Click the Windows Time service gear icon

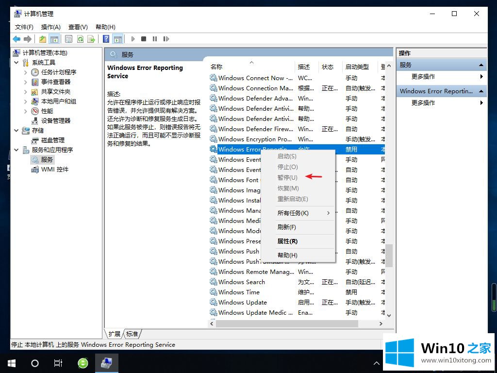point(214,292)
